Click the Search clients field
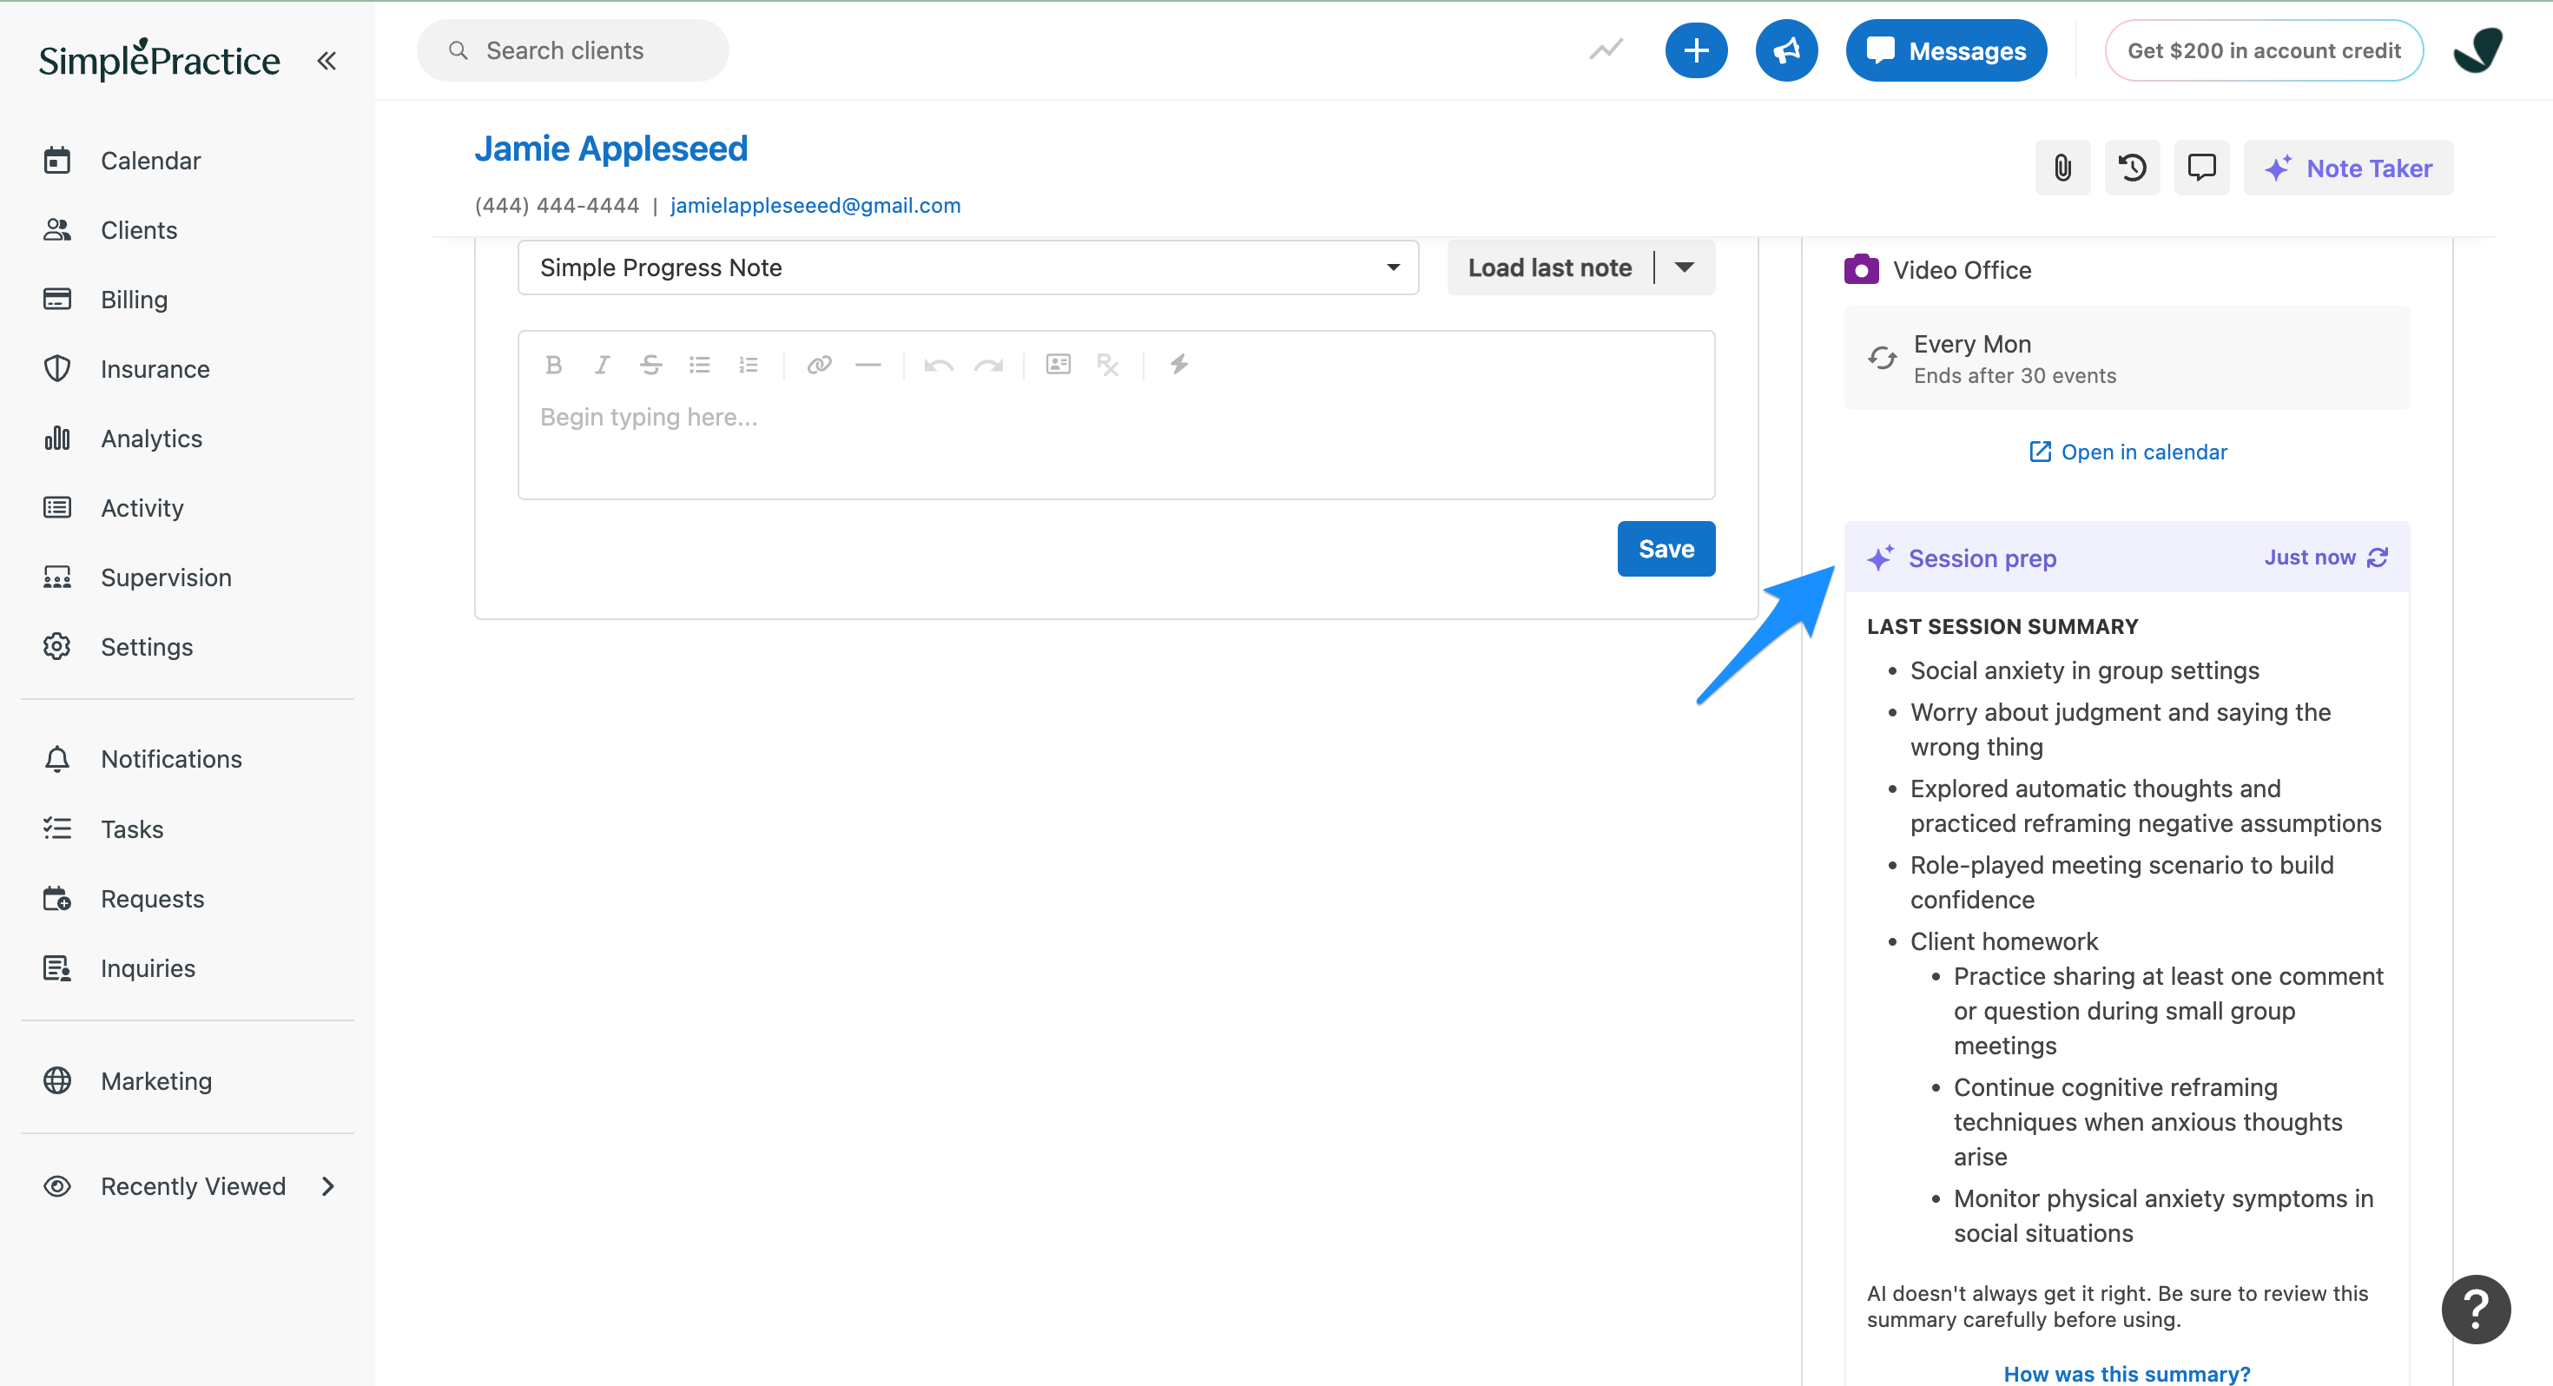2553x1386 pixels. pos(573,50)
